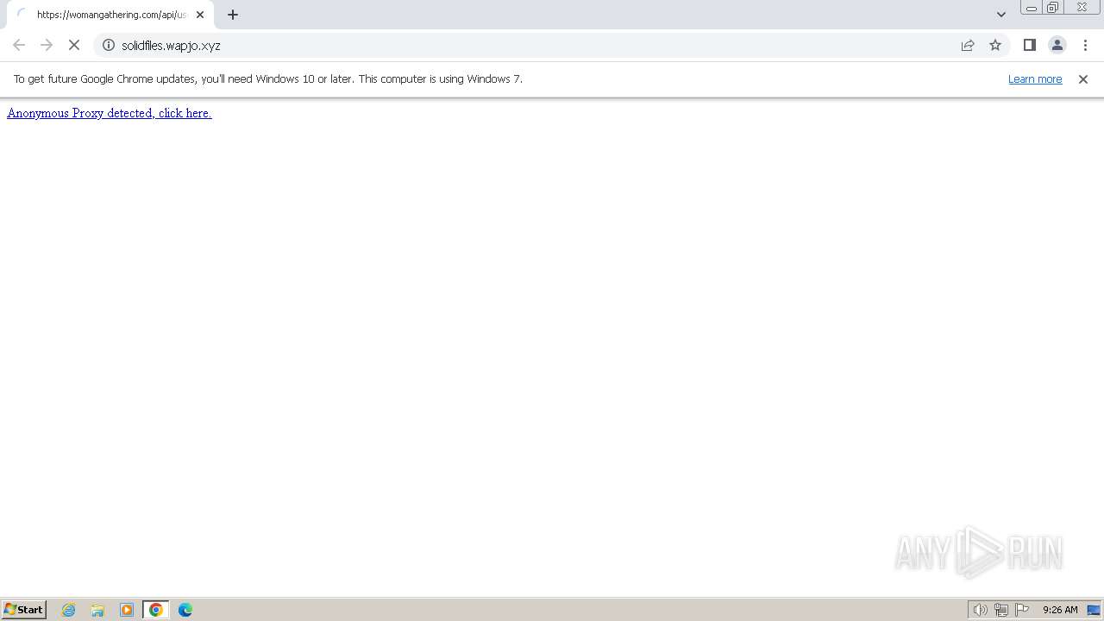This screenshot has width=1104, height=621.
Task: Open Chrome's three-dot menu
Action: 1086,45
